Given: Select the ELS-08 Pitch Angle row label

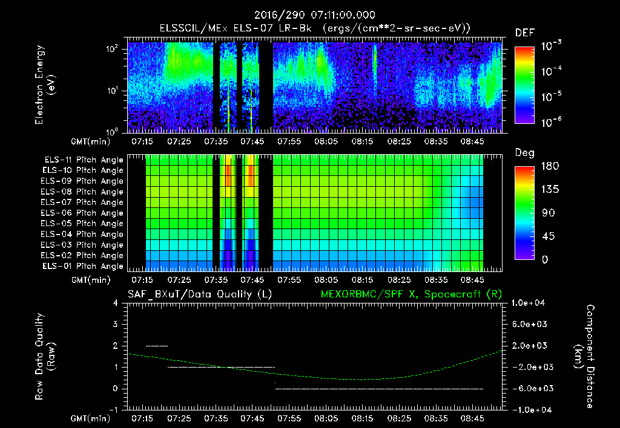Looking at the screenshot, I should [x=82, y=192].
